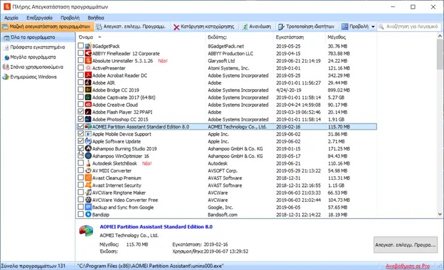Click the Avast Internet Security icon

click(x=88, y=185)
